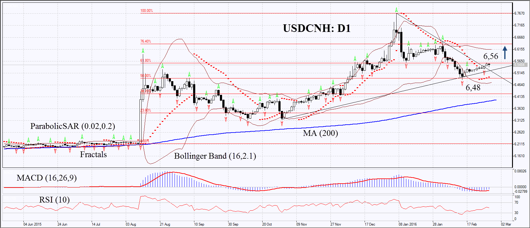Click the 04 Jun 2015 date label
The image size is (530, 228).
[x=32, y=224]
